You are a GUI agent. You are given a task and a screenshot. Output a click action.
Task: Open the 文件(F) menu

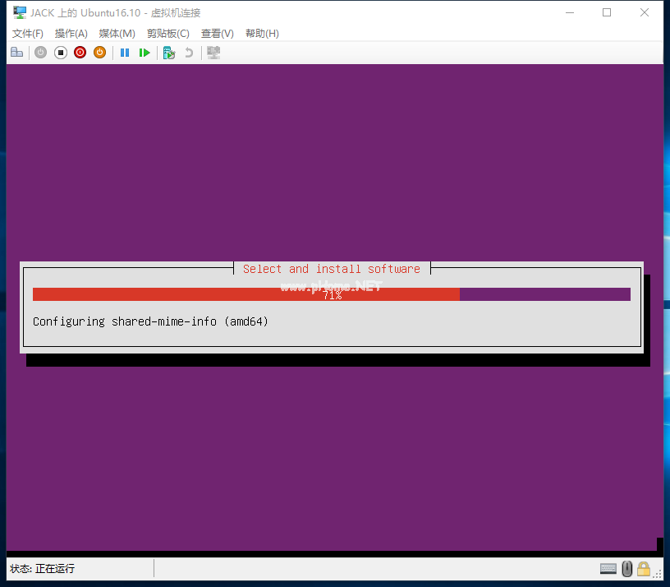(28, 34)
